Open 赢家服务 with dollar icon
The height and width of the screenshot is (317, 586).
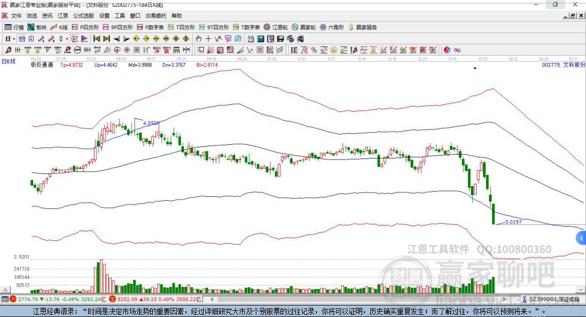[362, 27]
